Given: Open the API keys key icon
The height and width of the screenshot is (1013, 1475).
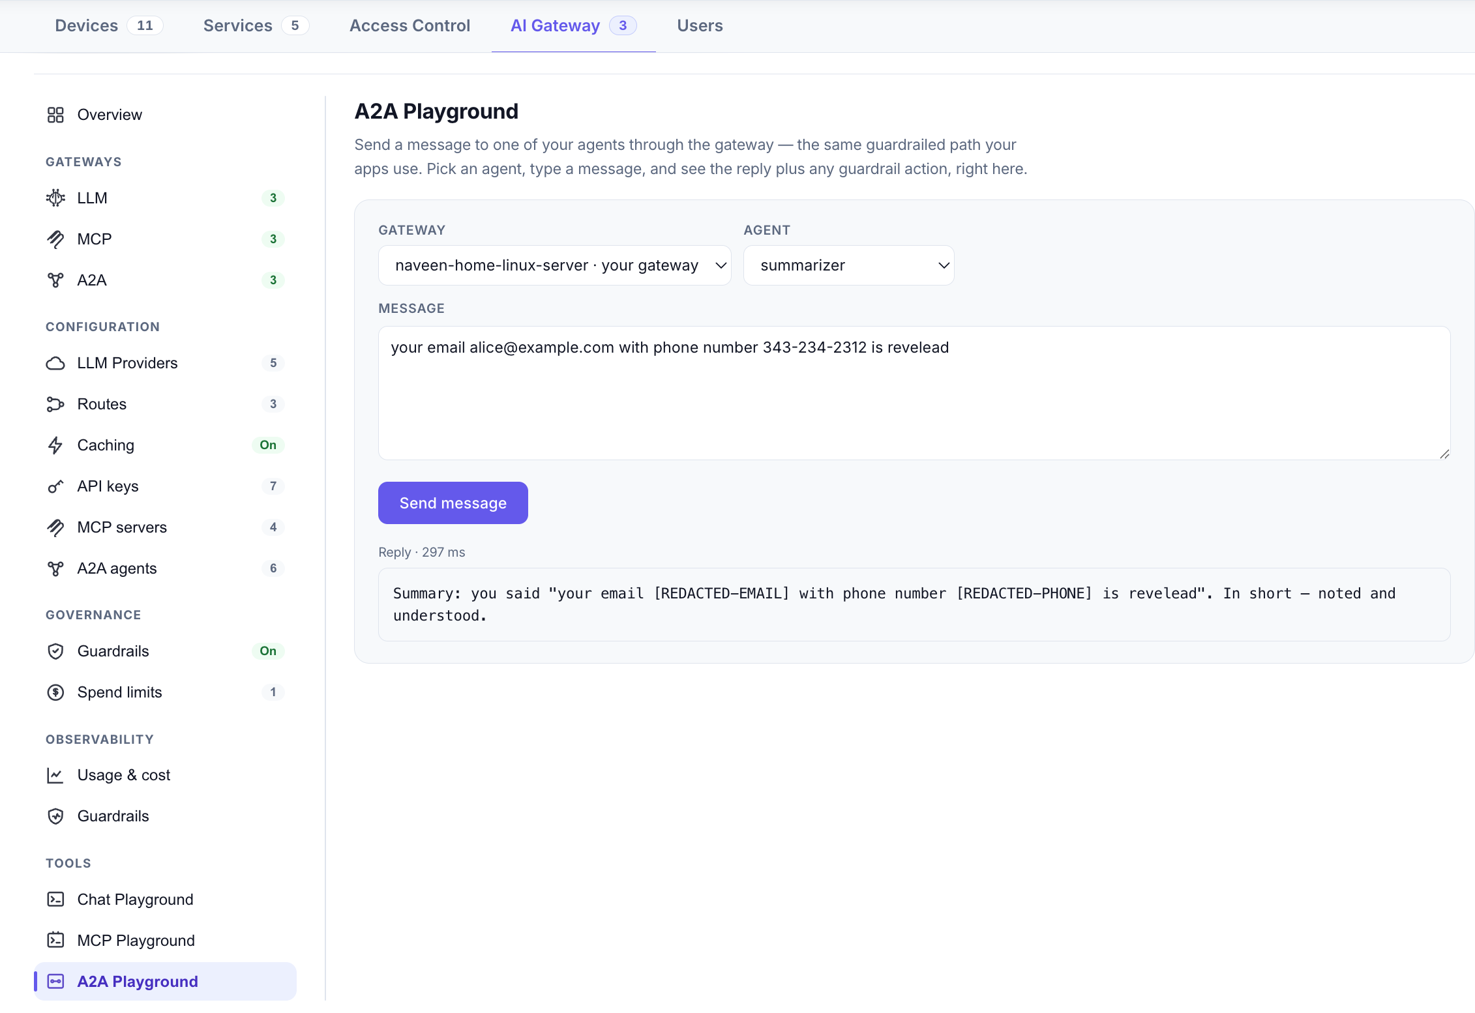Looking at the screenshot, I should click(x=55, y=486).
